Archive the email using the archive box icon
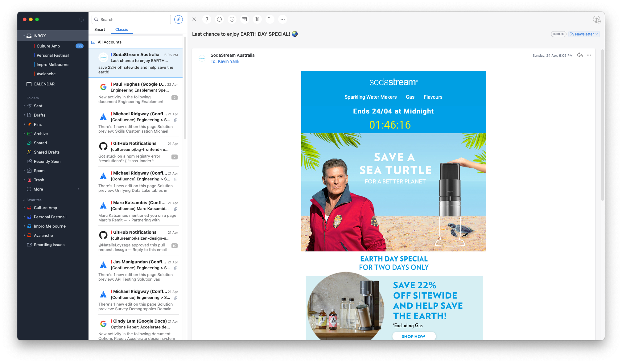 tap(245, 19)
